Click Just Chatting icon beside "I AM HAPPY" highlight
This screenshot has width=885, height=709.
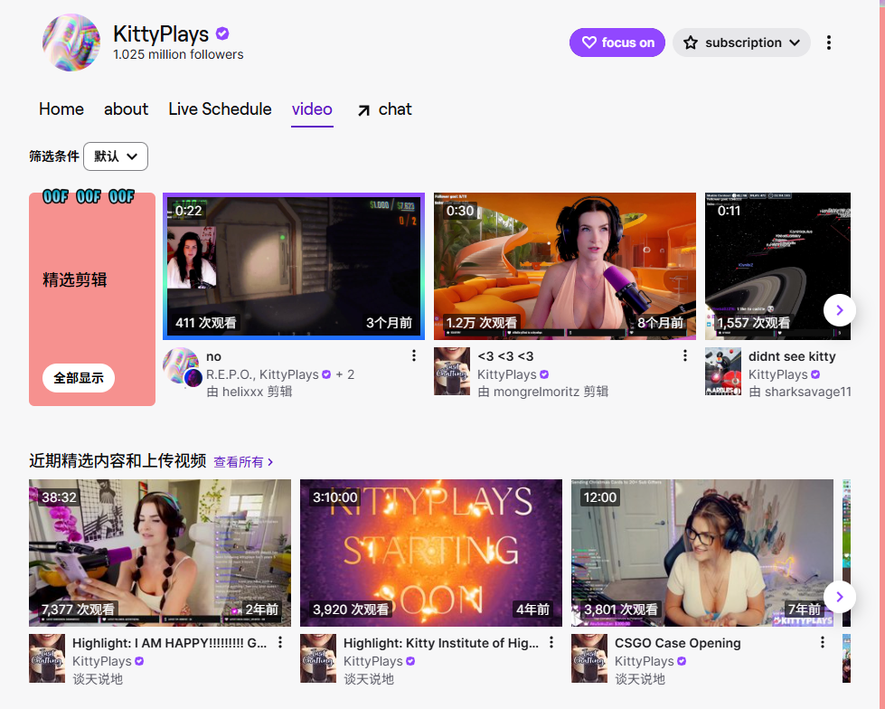(x=47, y=658)
